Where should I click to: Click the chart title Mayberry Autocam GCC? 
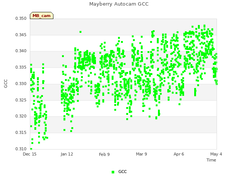(119, 4)
